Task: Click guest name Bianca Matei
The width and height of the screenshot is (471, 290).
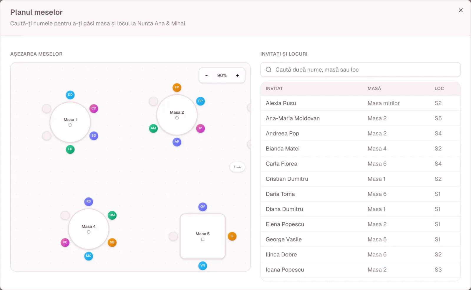Action: pyautogui.click(x=283, y=149)
